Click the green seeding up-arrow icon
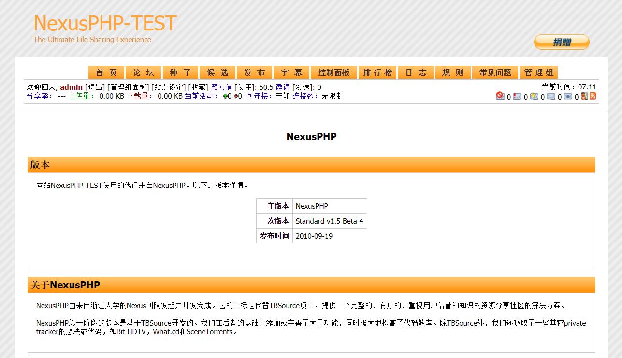Viewport: 622px width, 358px height. point(225,96)
